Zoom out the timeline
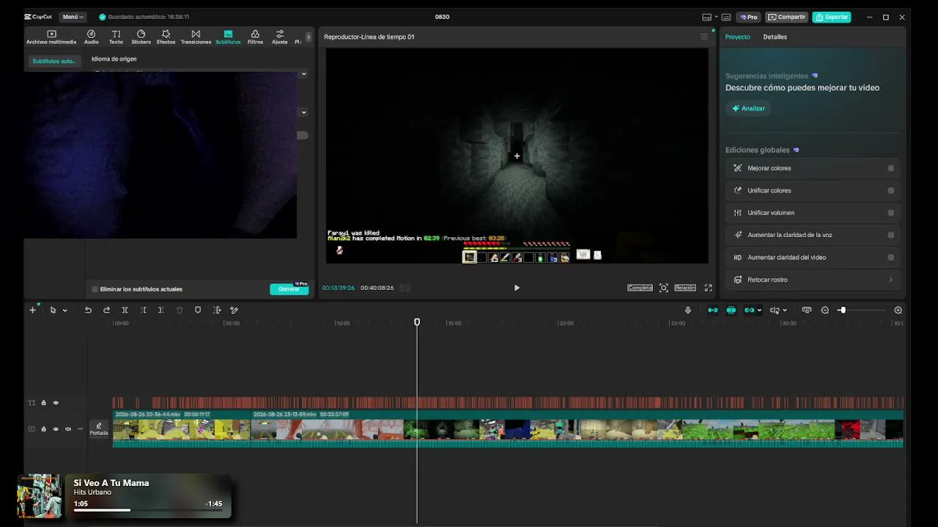 click(x=825, y=310)
